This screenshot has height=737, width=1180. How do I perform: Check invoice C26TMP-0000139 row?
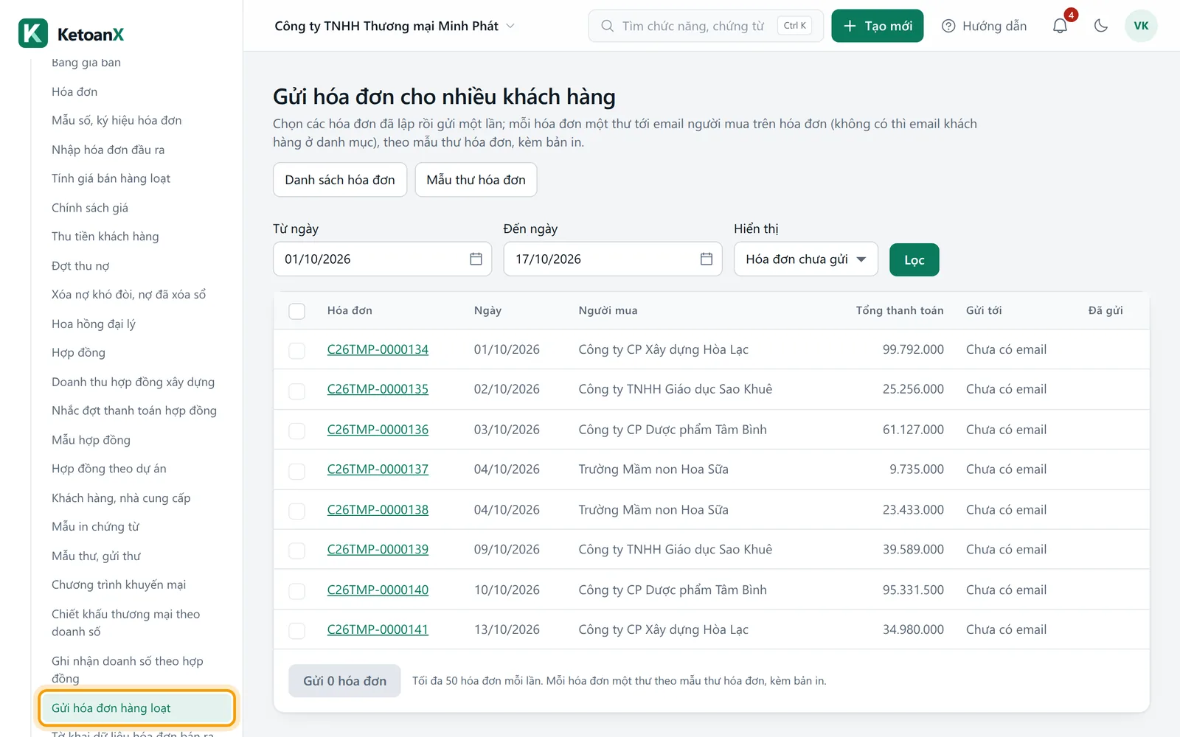click(x=296, y=551)
